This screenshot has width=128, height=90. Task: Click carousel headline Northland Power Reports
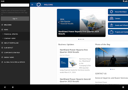pyautogui.click(x=79, y=33)
